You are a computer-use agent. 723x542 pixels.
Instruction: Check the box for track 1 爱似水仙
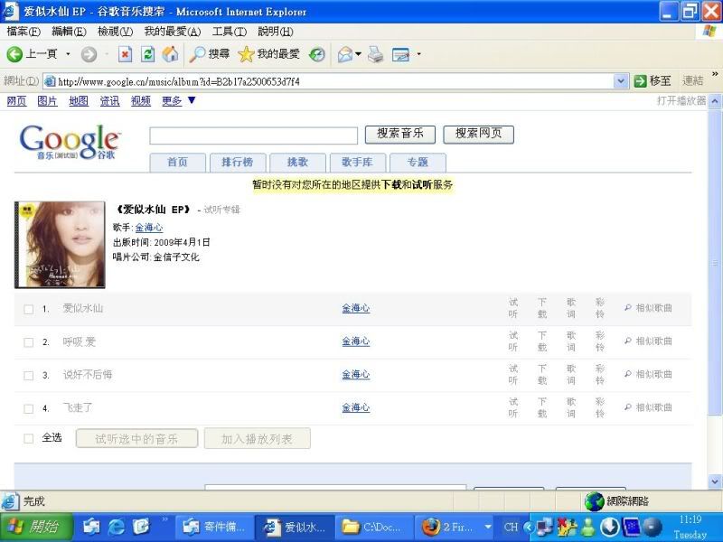[x=29, y=309]
